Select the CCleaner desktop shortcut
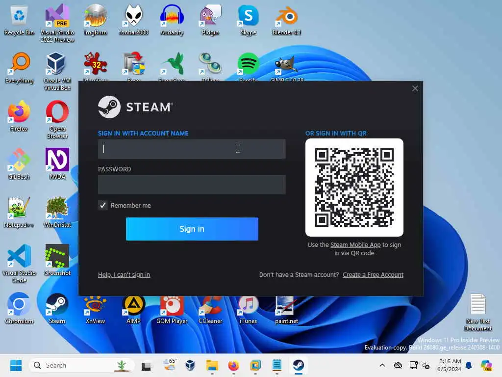 (x=210, y=309)
